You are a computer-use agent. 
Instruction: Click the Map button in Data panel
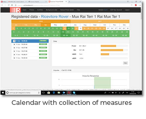pyautogui.click(x=125, y=63)
